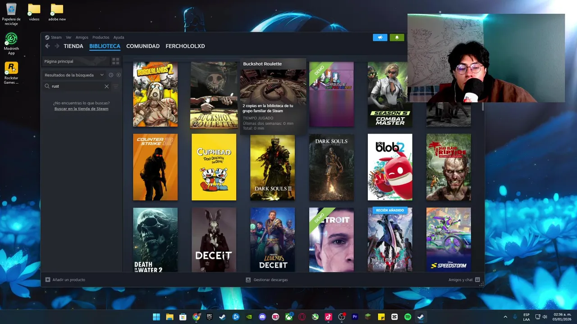Open the Ayuda menu
This screenshot has height=324, width=577.
pos(119,37)
